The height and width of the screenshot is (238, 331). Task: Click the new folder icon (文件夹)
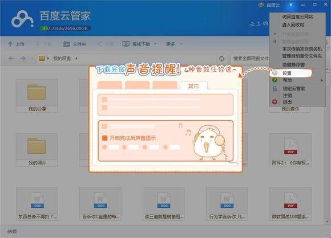pyautogui.click(x=67, y=44)
